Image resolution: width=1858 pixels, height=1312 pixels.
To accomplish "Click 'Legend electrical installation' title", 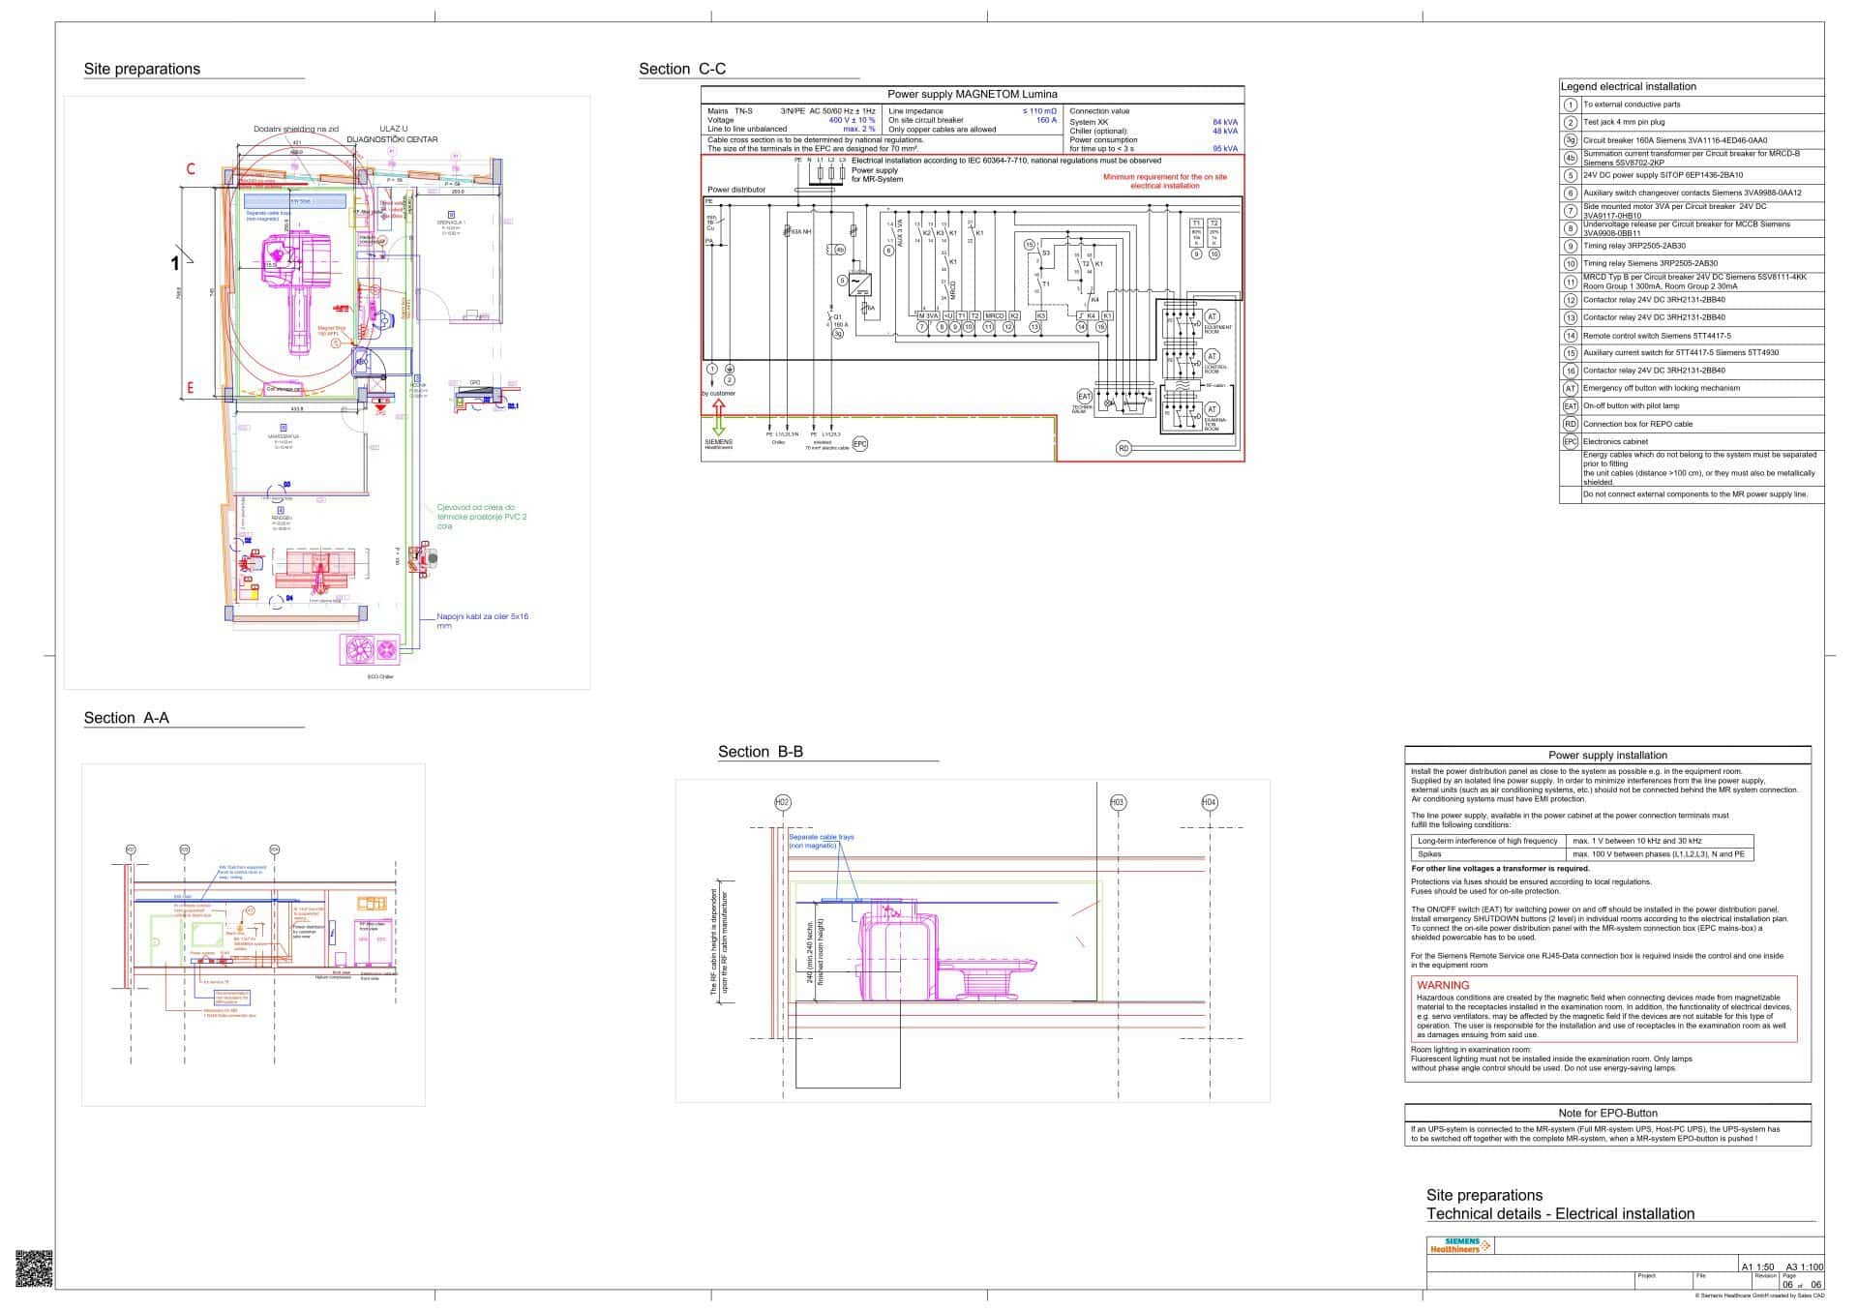I will [1629, 87].
